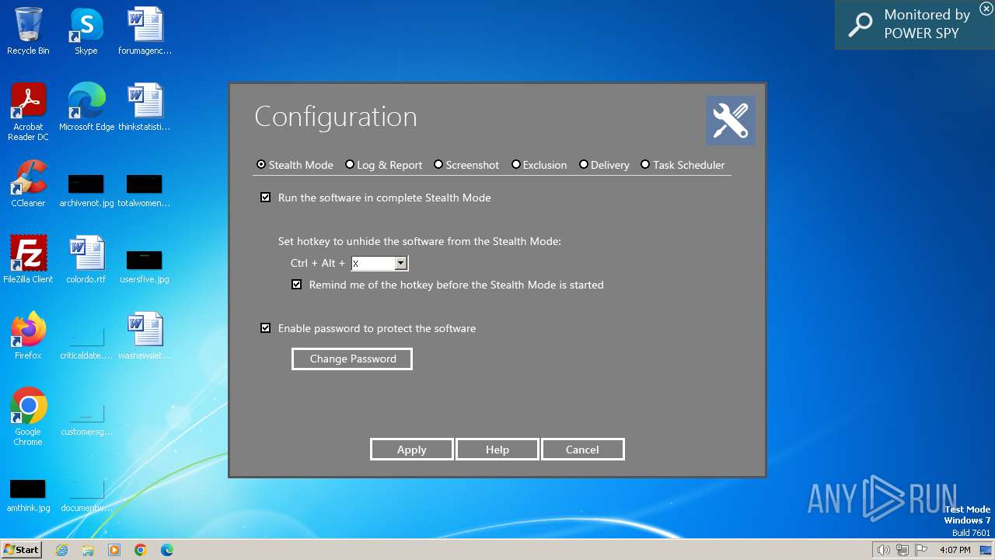Select the Firefox desktop shortcut
The width and height of the screenshot is (995, 560).
tap(28, 336)
